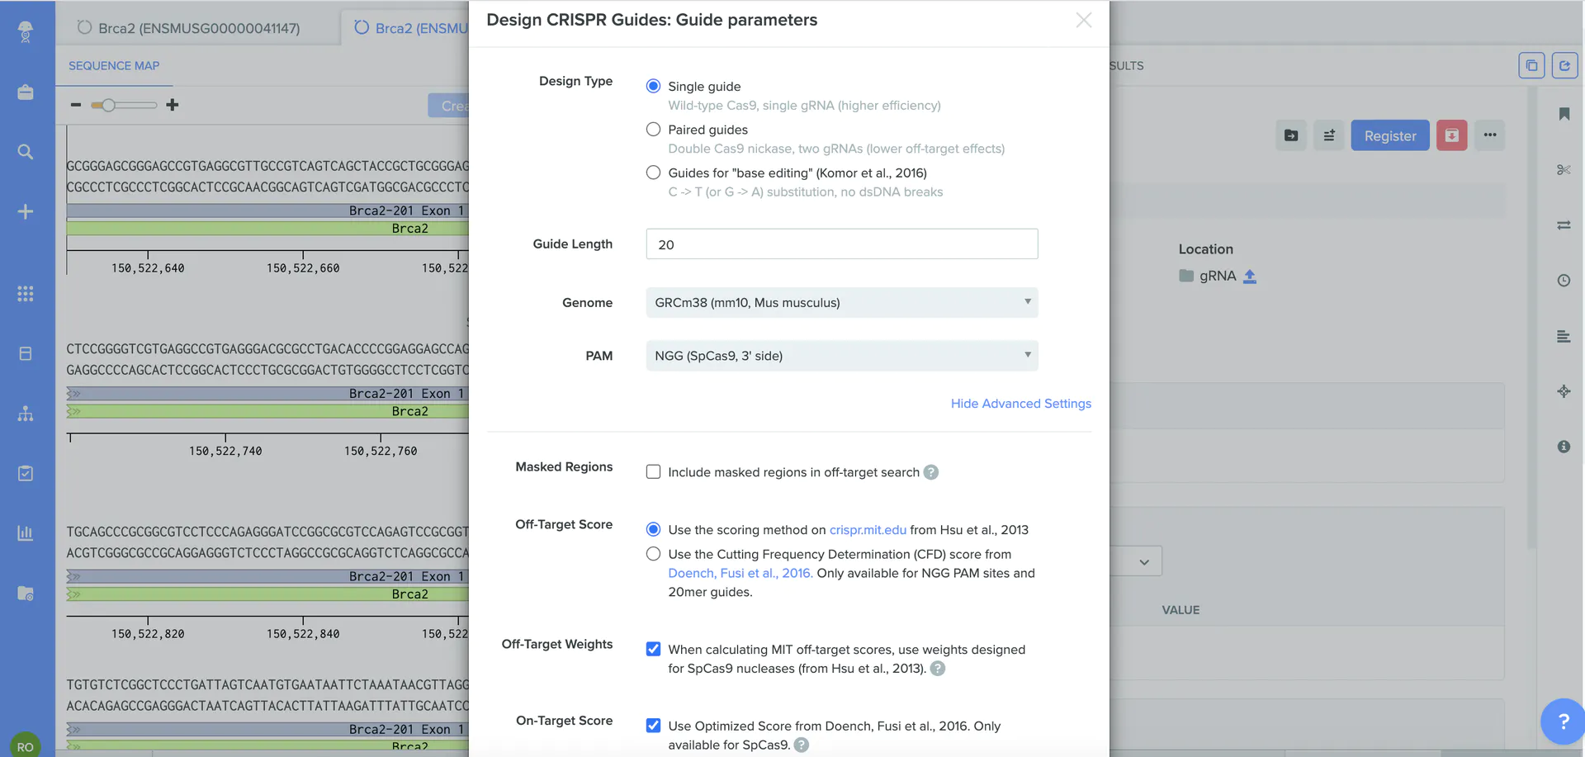Open the history clock icon
This screenshot has height=757, width=1585.
[x=1564, y=281]
